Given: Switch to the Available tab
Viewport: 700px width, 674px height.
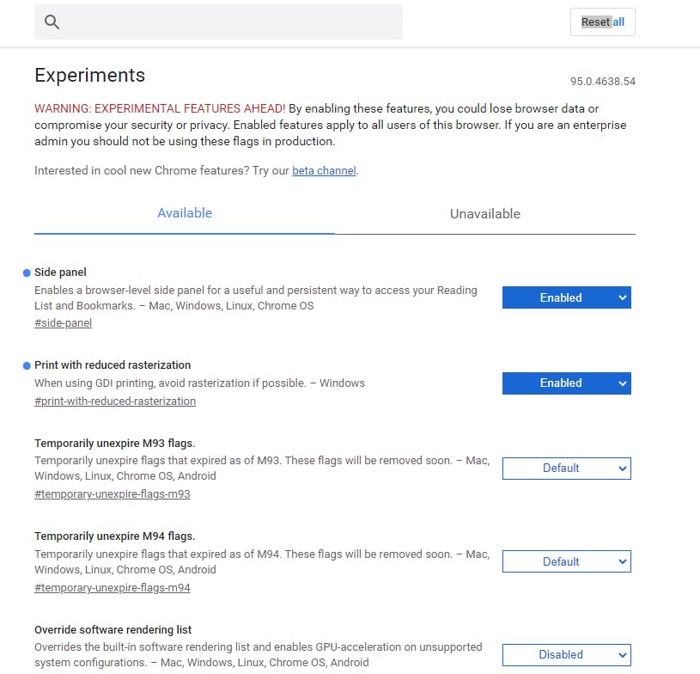Looking at the screenshot, I should click(185, 213).
